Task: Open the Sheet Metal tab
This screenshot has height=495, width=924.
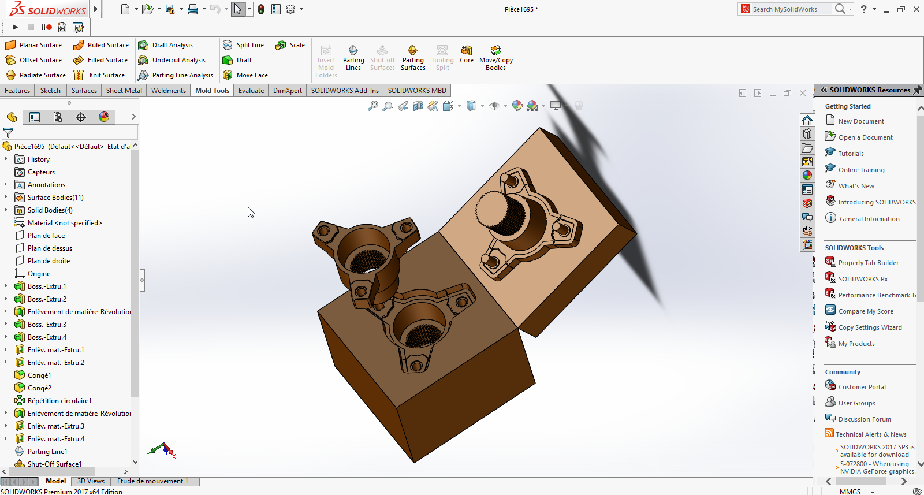Action: coord(124,91)
